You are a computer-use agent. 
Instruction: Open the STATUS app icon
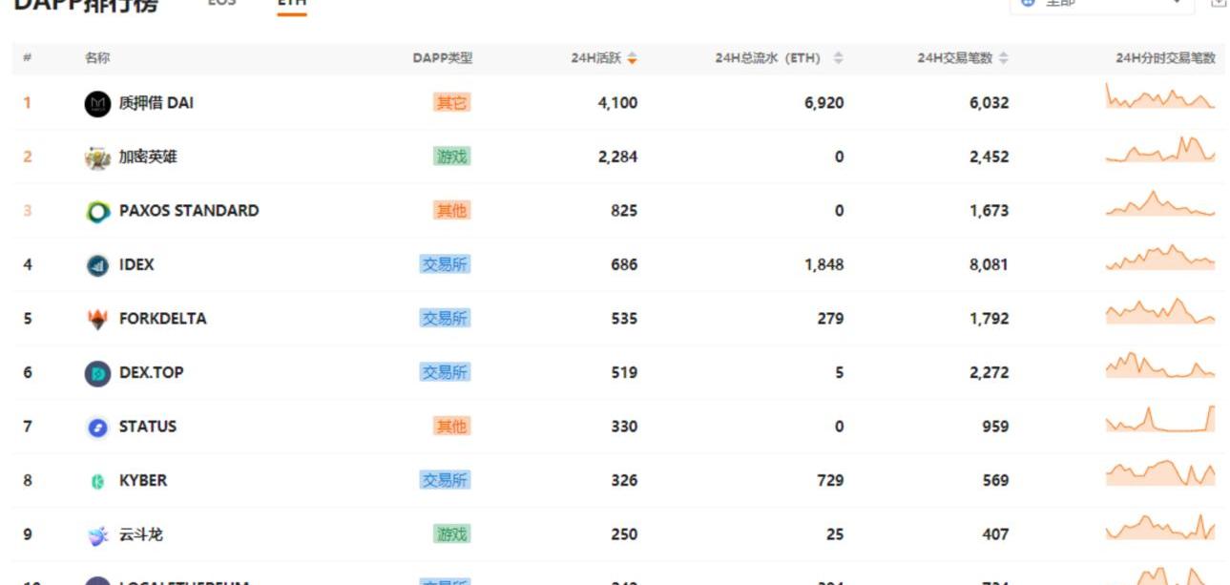point(97,428)
